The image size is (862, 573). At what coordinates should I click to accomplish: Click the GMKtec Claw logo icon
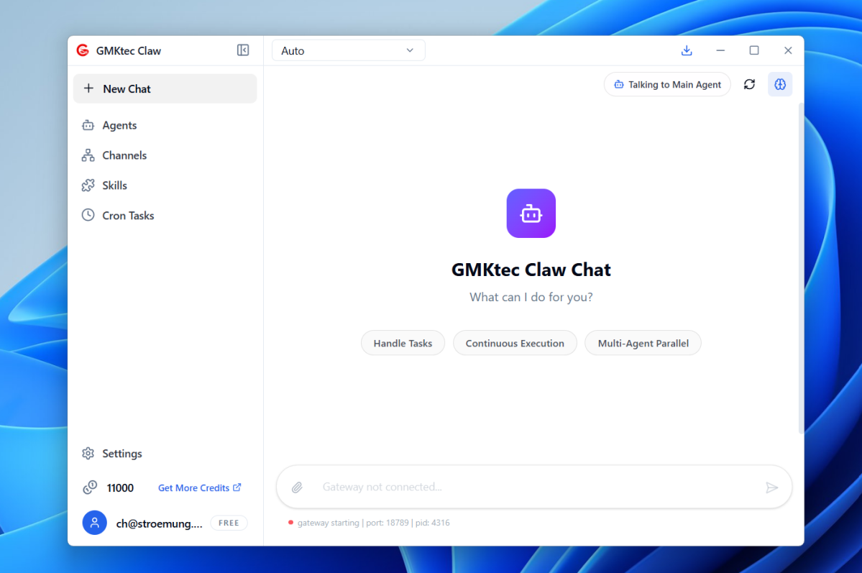point(83,50)
